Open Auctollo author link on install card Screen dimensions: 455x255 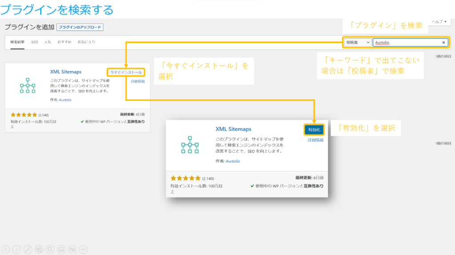coord(65,100)
